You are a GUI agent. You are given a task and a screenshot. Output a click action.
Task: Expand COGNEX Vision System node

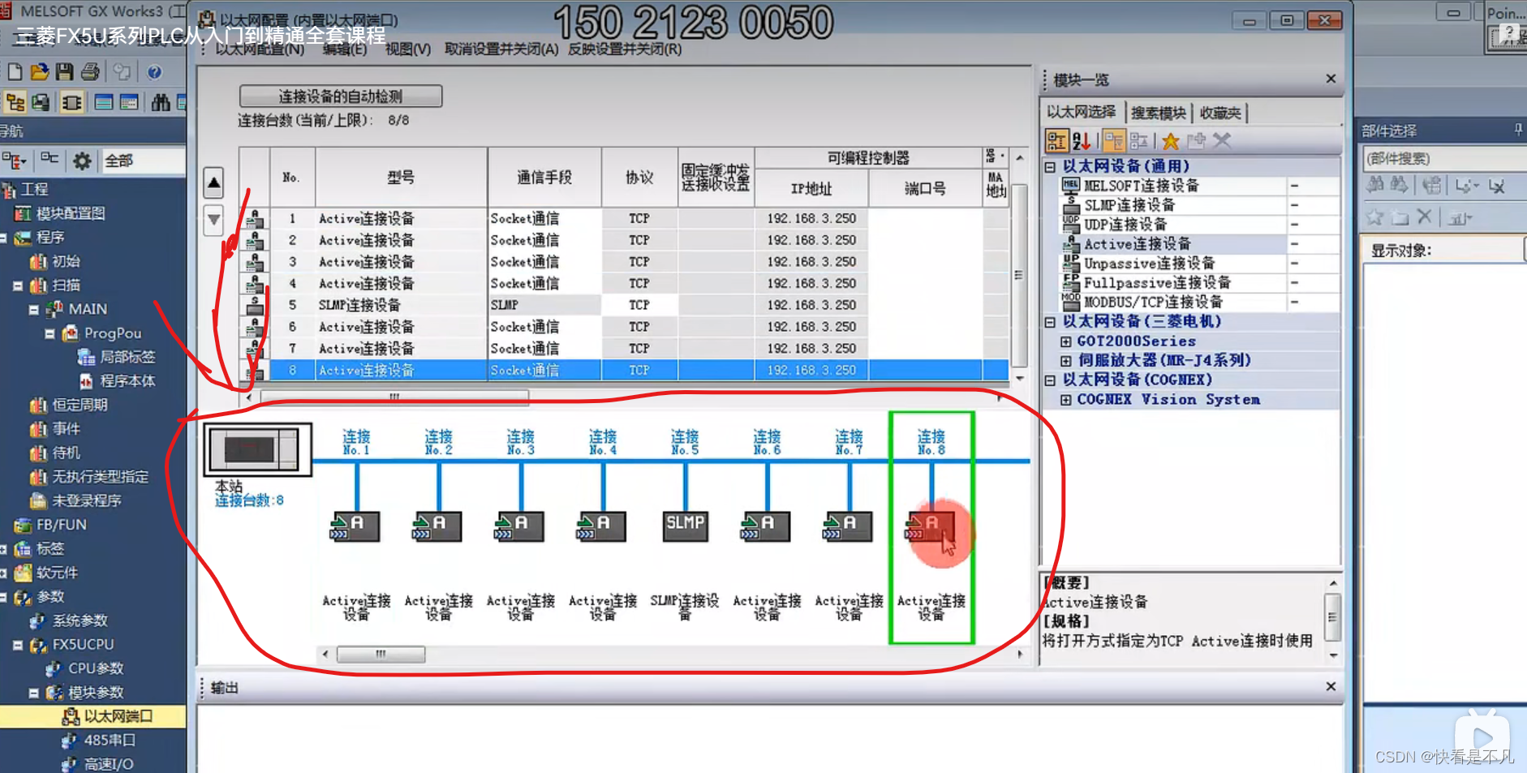tap(1065, 400)
